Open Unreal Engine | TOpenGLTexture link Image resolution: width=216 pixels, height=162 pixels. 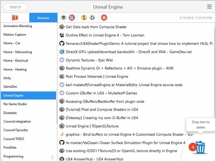(x=92, y=126)
